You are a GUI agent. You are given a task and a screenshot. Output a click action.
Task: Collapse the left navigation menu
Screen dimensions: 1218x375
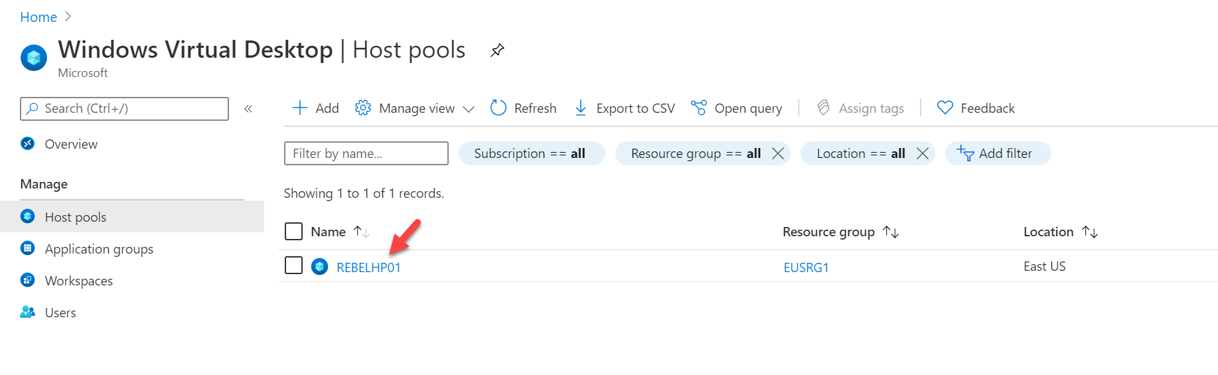coord(248,109)
